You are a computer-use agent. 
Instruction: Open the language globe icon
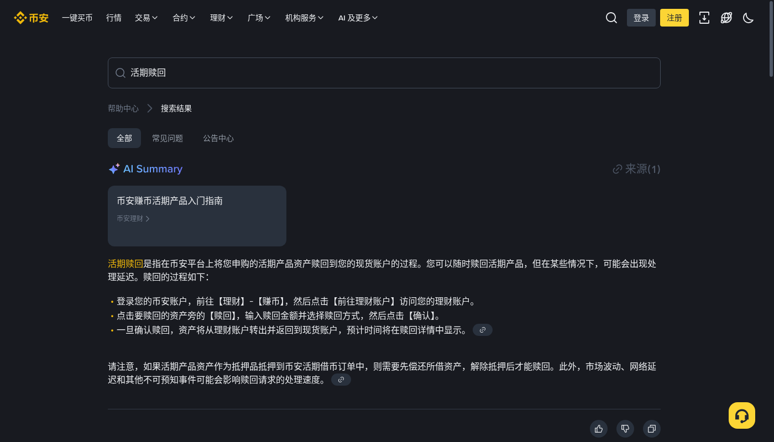pos(726,18)
